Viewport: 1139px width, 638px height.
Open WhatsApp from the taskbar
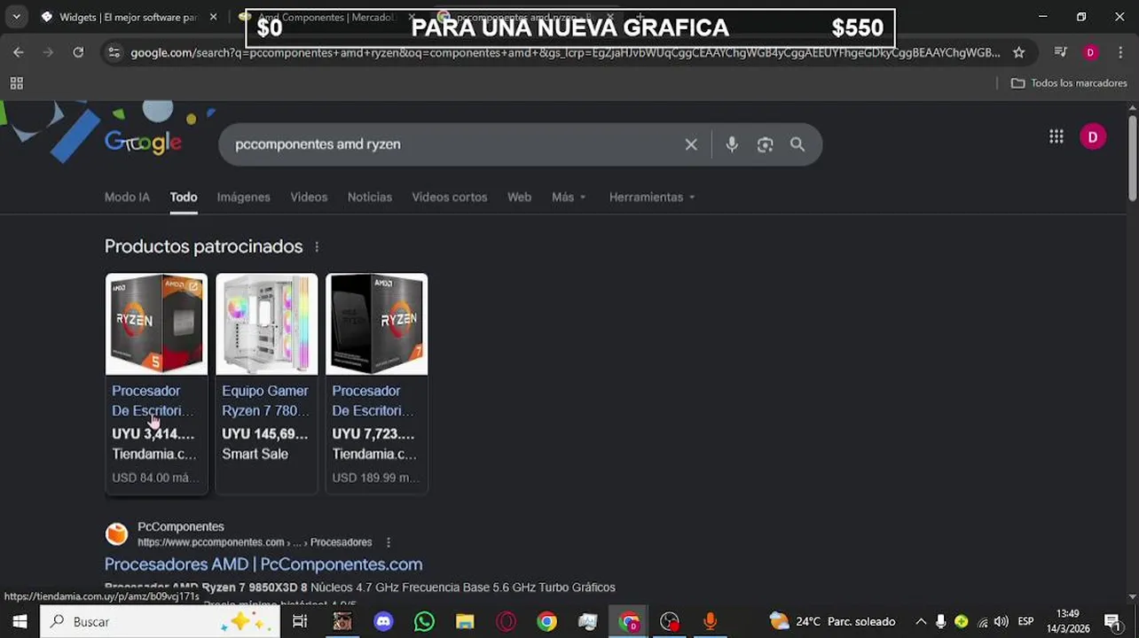pos(424,621)
